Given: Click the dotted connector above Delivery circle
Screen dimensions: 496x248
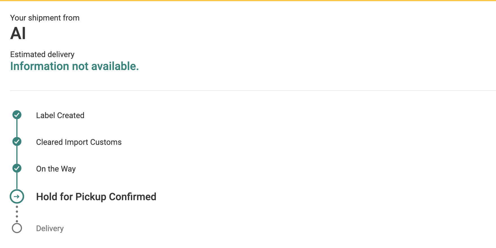Looking at the screenshot, I should coord(17,214).
